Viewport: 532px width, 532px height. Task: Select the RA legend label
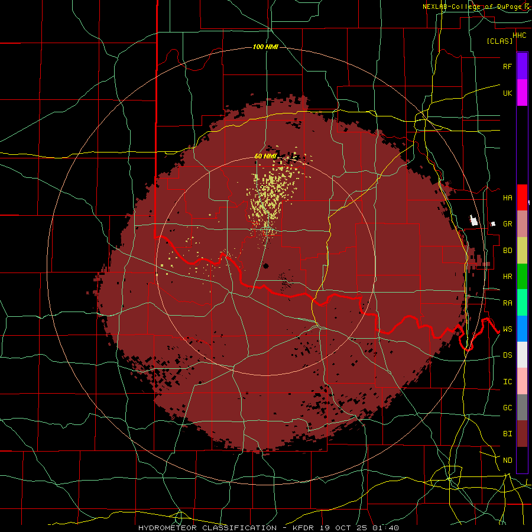point(507,303)
